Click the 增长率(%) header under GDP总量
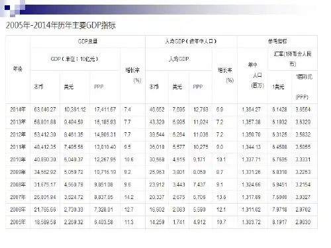The image size is (331, 248). tap(132, 75)
